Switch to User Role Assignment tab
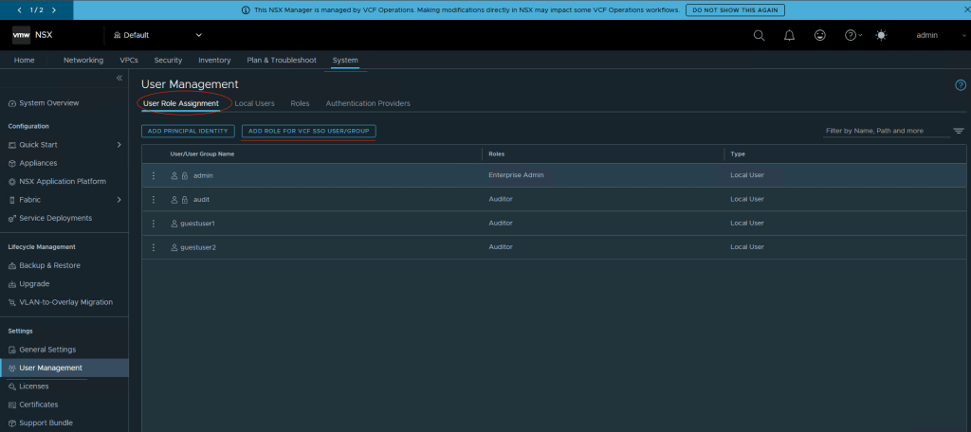This screenshot has width=971, height=432. [x=181, y=103]
